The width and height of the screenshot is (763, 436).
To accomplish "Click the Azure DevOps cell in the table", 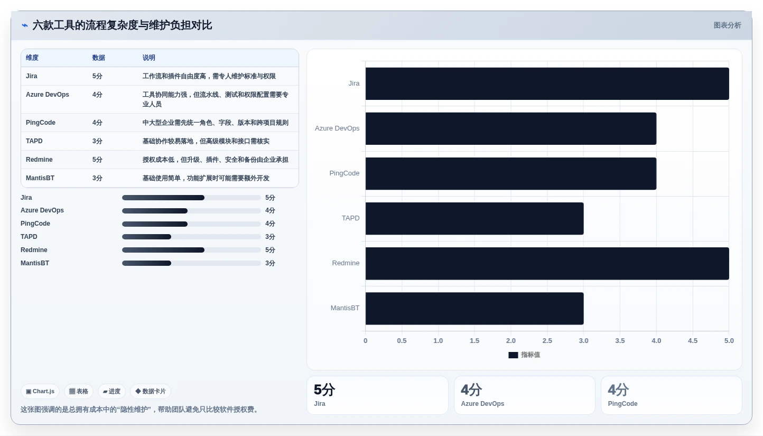I will [x=48, y=95].
